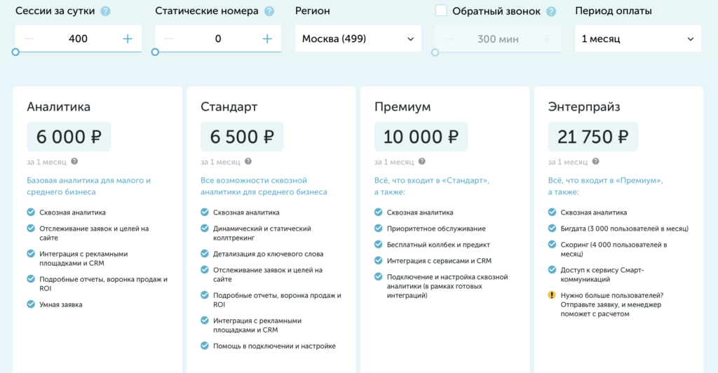
Task: Click help icon next to Обратный звонок
Action: (x=551, y=11)
